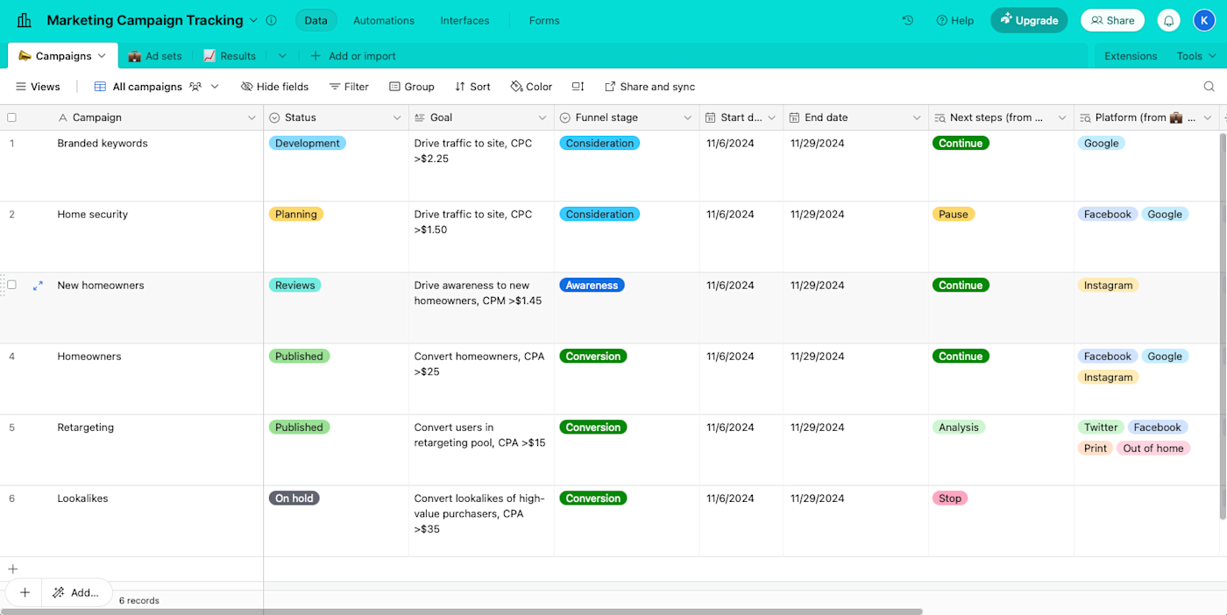1227x615 pixels.
Task: Open the row height icon
Action: point(578,87)
